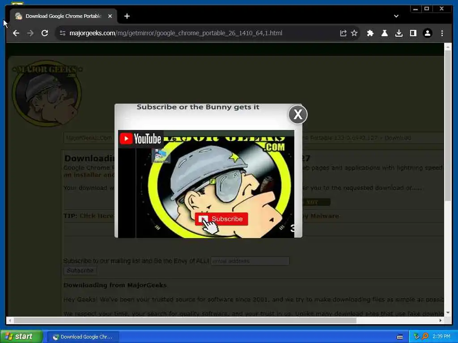Bookmark this tab with the star icon
This screenshot has width=458, height=343.
point(354,33)
